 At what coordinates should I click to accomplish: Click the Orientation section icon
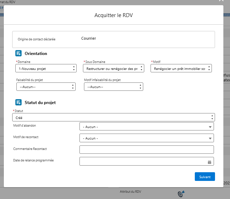[x=18, y=54]
